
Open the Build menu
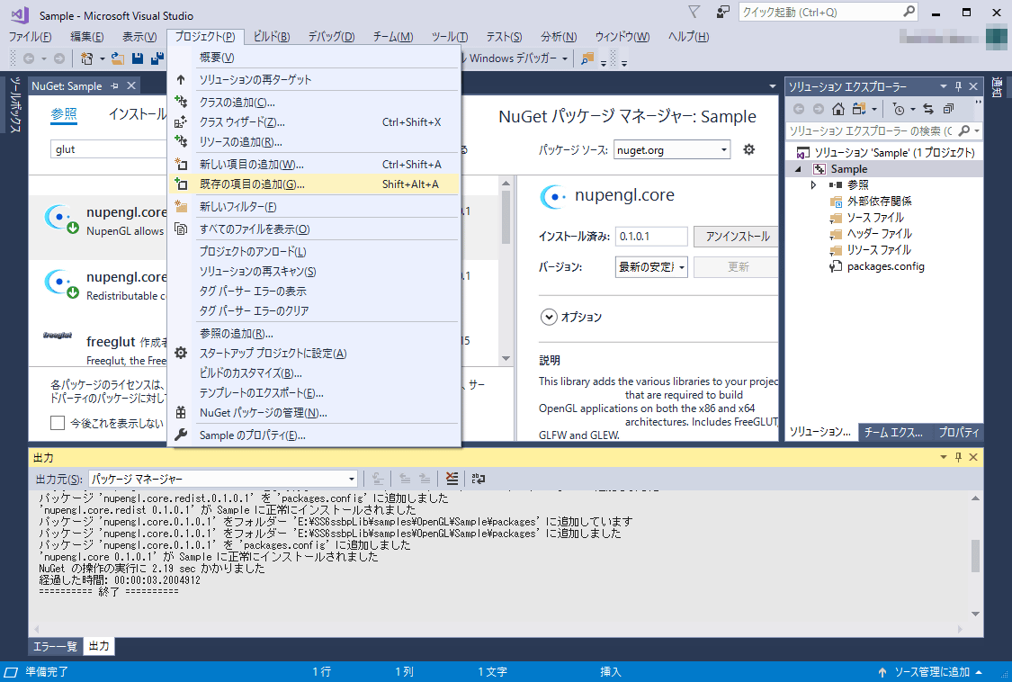272,37
